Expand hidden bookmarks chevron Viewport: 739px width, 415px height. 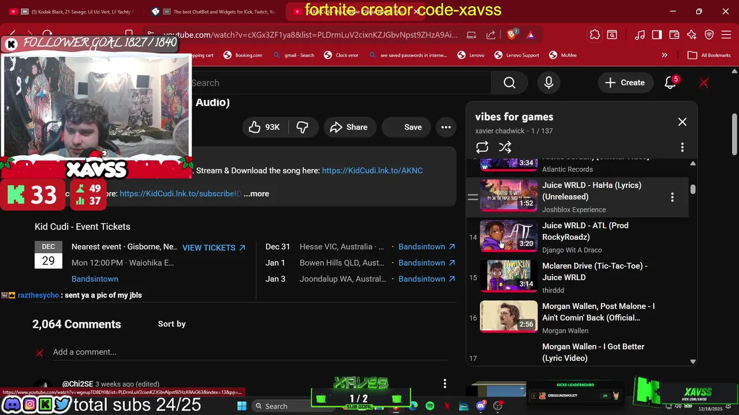(x=665, y=55)
